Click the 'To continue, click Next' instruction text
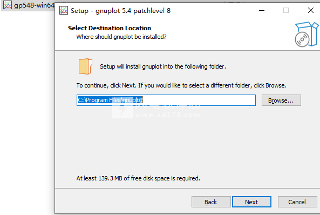Image resolution: width=320 pixels, height=215 pixels. 181,85
